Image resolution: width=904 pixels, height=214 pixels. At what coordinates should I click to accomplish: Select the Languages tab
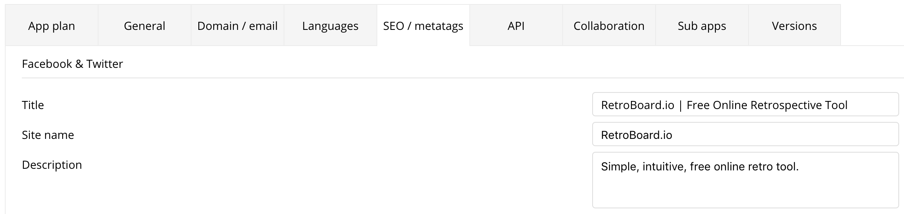click(330, 26)
